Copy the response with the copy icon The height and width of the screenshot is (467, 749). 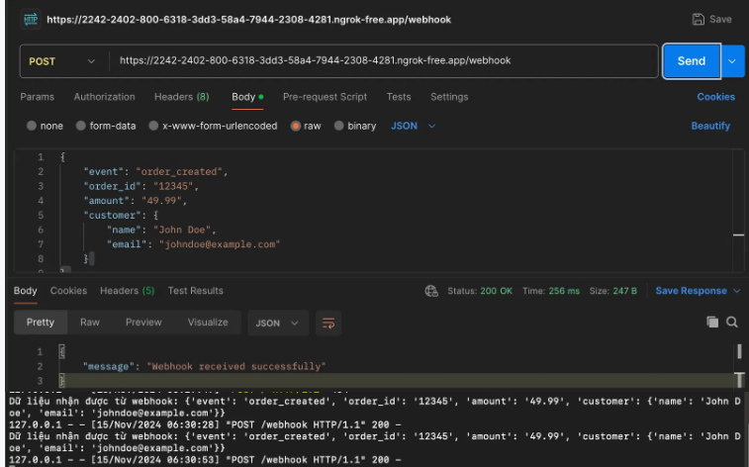click(x=712, y=323)
